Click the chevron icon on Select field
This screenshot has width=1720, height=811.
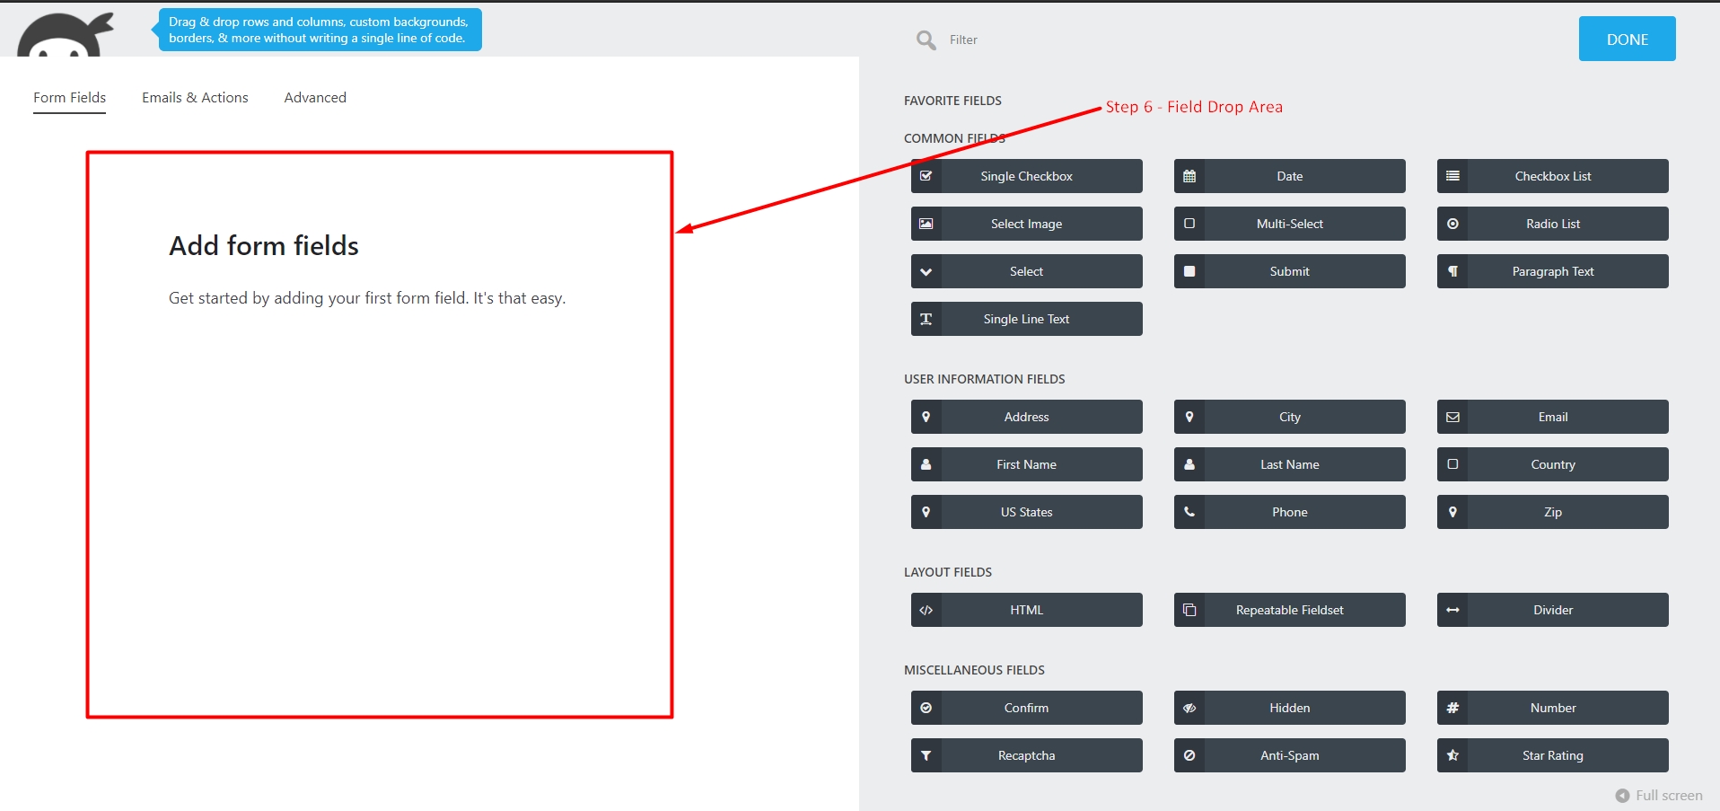(x=926, y=271)
